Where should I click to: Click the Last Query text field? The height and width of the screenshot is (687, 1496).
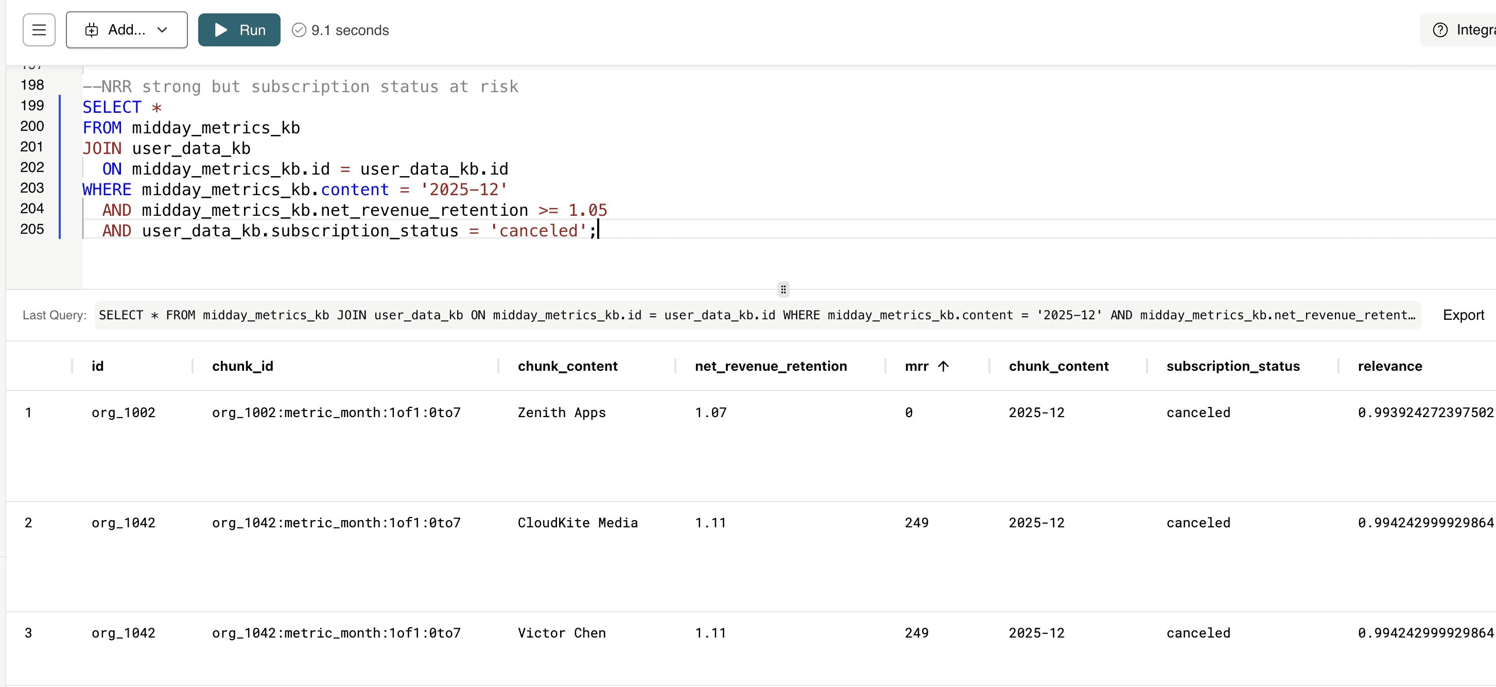pyautogui.click(x=757, y=315)
